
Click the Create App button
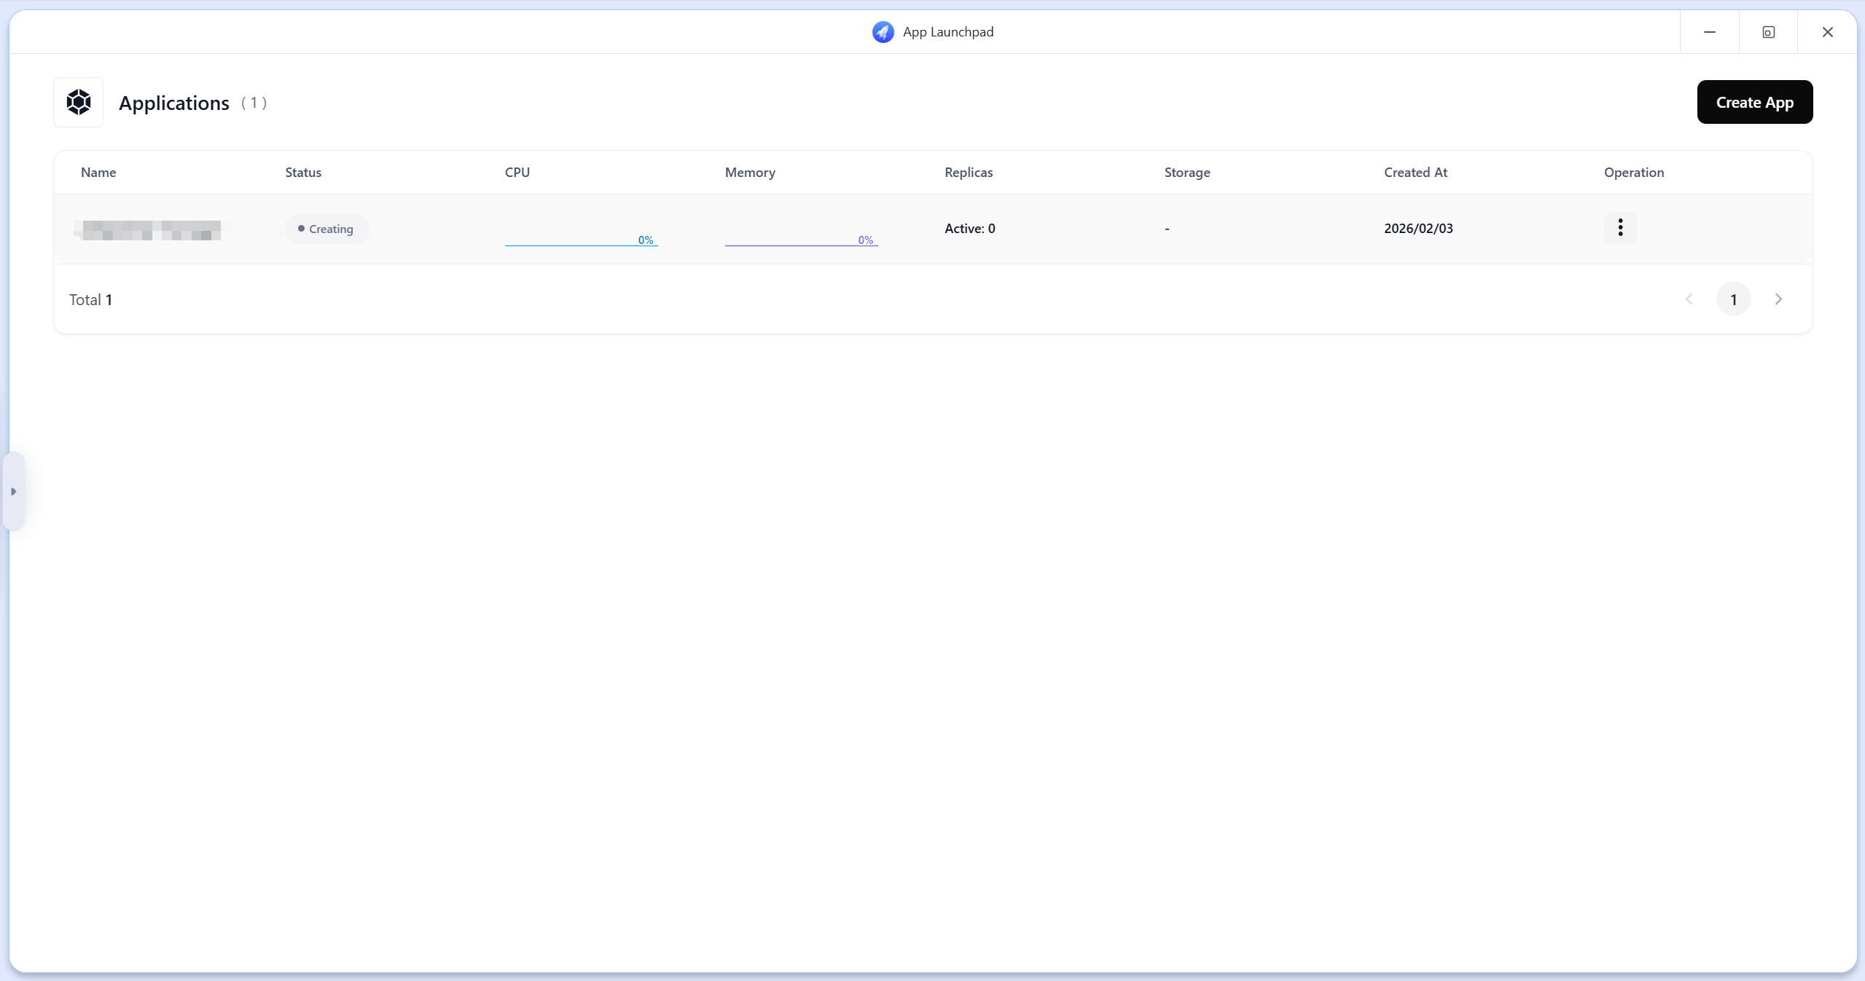(x=1754, y=102)
